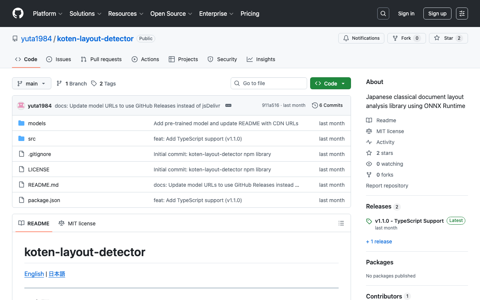Click the GitHub logo icon
Screen dimensions: 480x300
(18, 13)
